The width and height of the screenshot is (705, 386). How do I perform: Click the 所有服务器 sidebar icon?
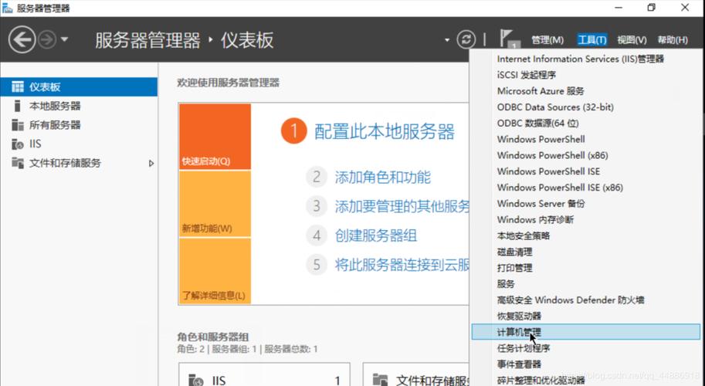tap(18, 125)
